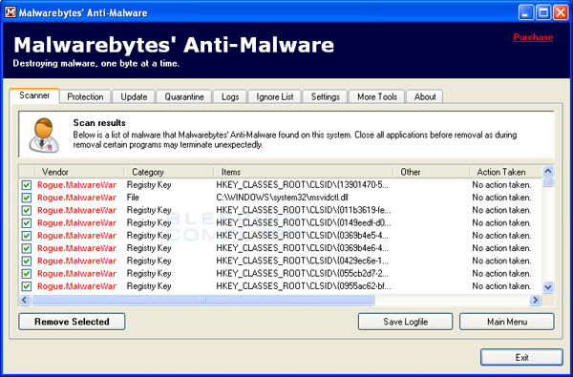The width and height of the screenshot is (573, 377).
Task: Open the Logs tab
Action: point(230,96)
